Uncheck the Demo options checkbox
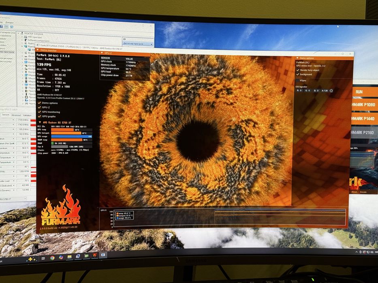This screenshot has height=283, width=378. tap(39, 103)
